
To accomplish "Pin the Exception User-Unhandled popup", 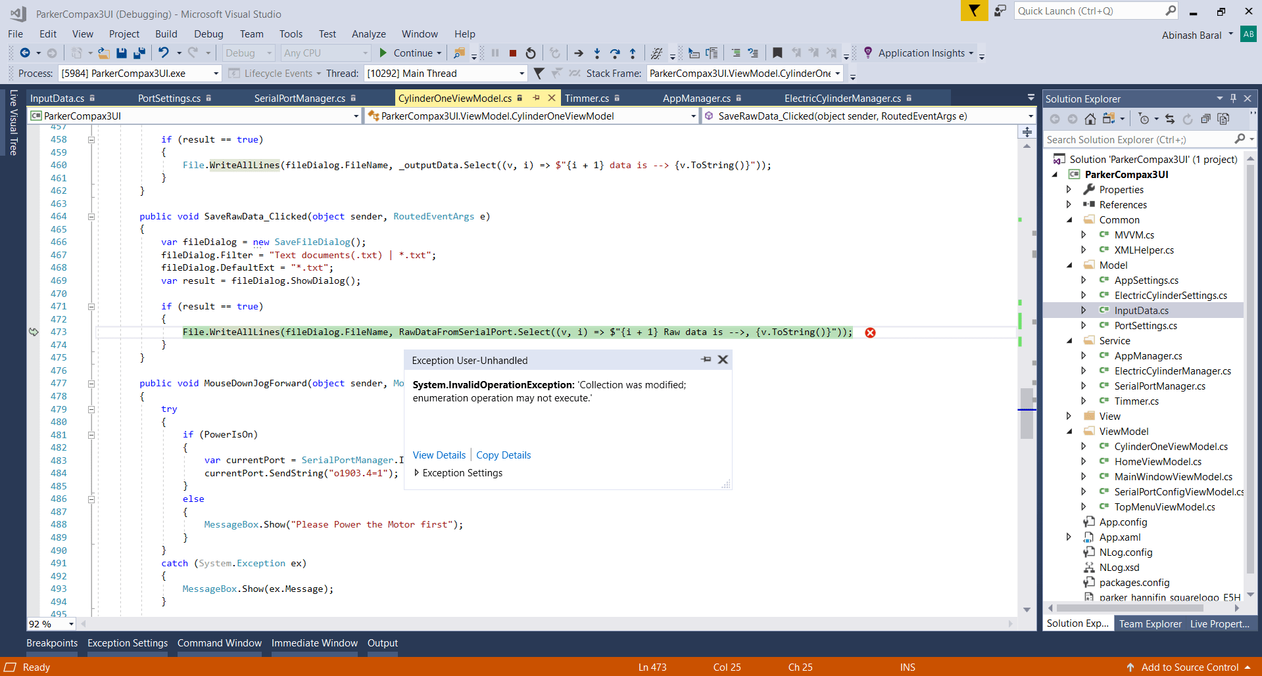I will pyautogui.click(x=706, y=359).
